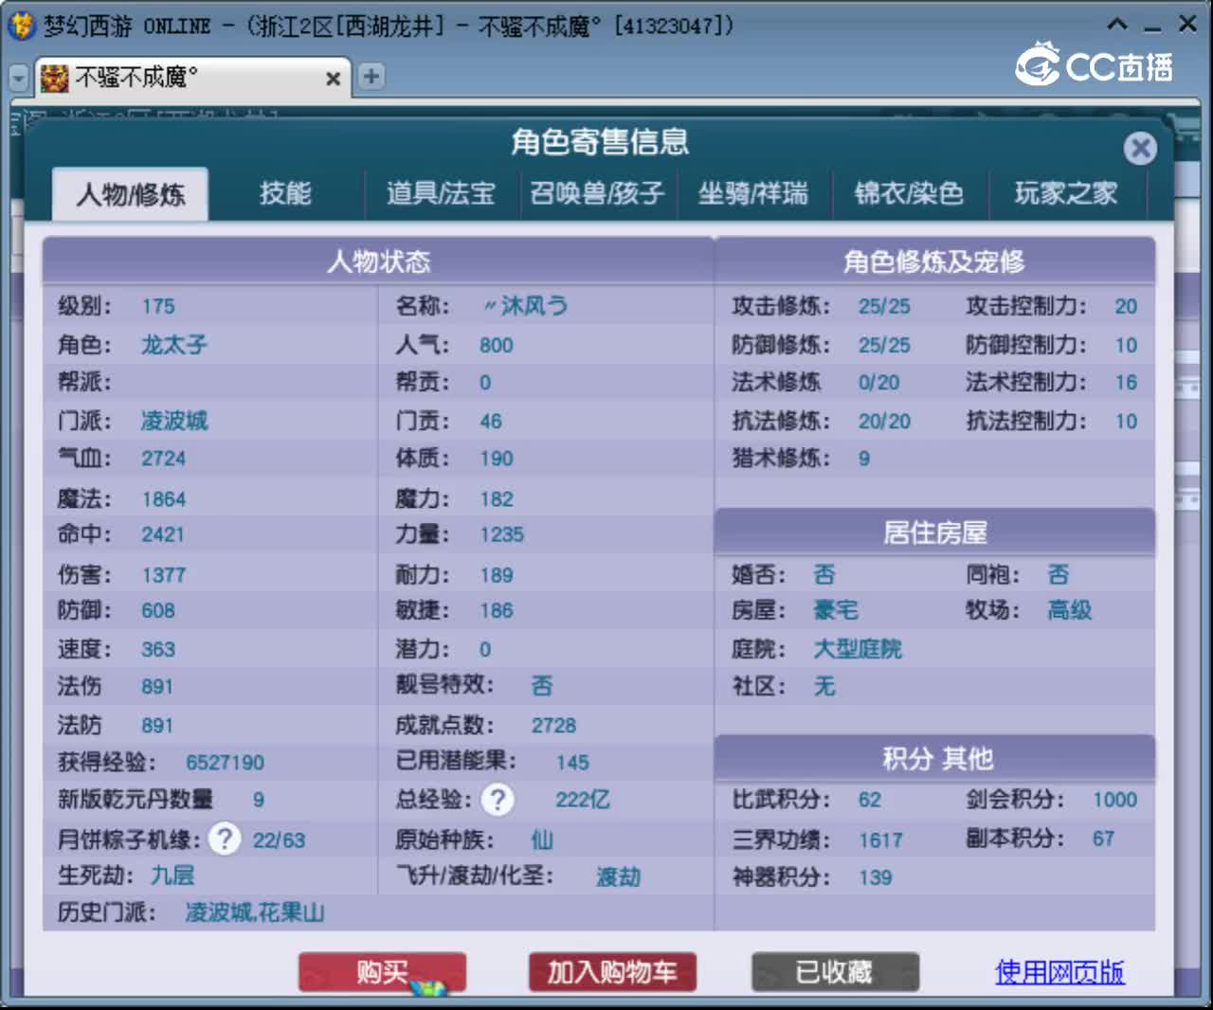Select the 抗法修炼 value 20/20

pos(884,422)
